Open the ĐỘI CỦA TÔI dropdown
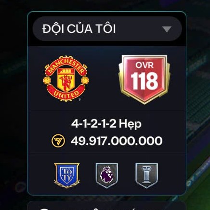The image size is (210, 210). pyautogui.click(x=107, y=29)
